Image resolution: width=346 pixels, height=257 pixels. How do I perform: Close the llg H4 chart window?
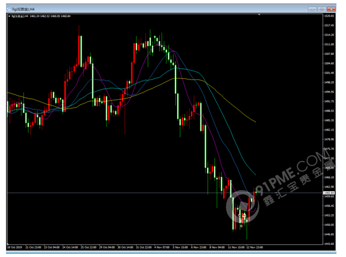click(x=331, y=9)
